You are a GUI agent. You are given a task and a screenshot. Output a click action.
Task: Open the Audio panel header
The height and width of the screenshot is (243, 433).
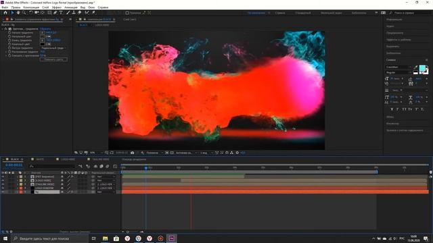pyautogui.click(x=390, y=26)
